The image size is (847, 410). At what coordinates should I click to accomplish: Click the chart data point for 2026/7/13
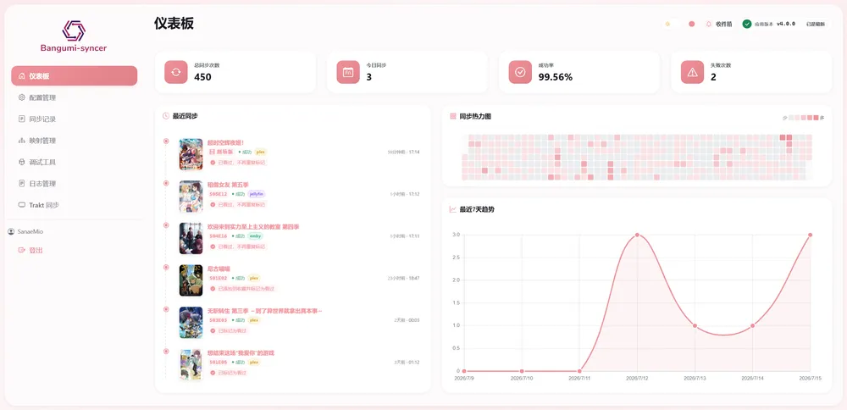695,326
